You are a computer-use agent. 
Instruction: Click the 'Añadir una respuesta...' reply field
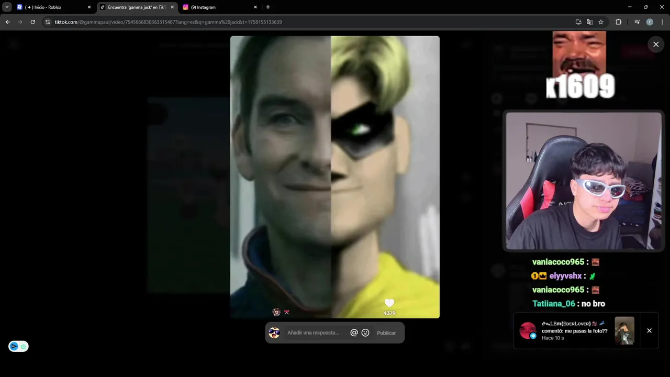click(x=313, y=333)
